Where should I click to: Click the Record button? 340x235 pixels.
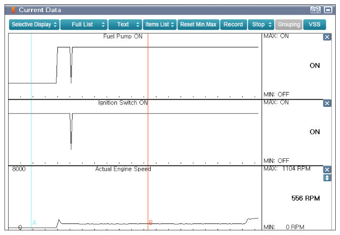click(233, 24)
